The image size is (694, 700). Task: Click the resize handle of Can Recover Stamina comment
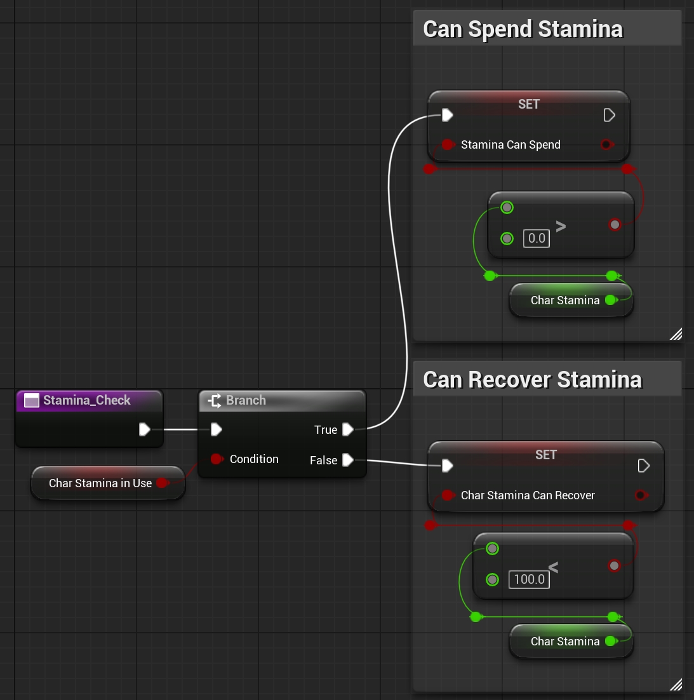[676, 685]
